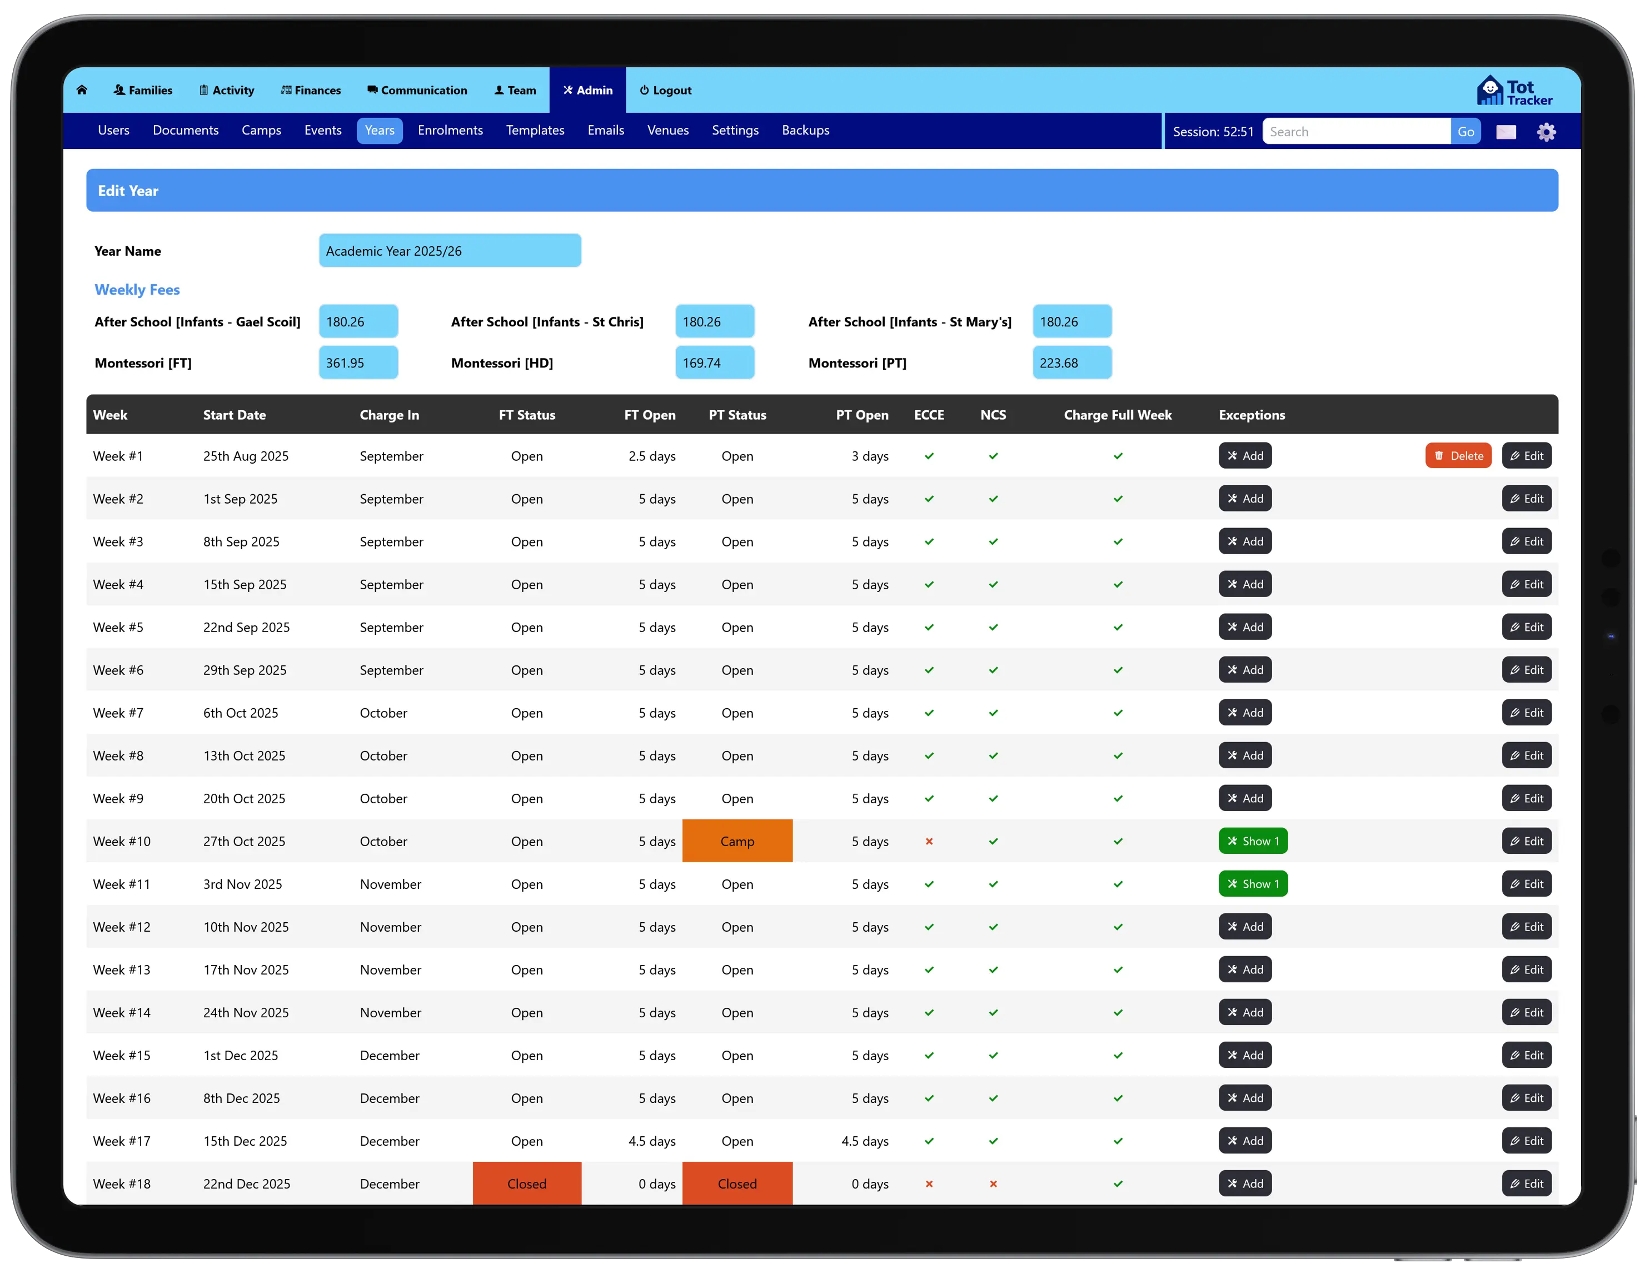
Task: Expand Show 1 exceptions for Week #10
Action: tap(1252, 842)
